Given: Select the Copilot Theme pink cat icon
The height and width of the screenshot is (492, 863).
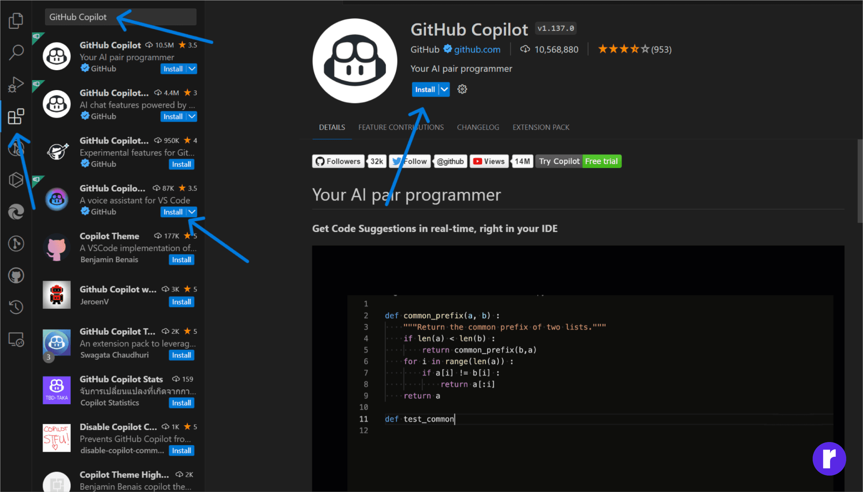Looking at the screenshot, I should pos(57,247).
